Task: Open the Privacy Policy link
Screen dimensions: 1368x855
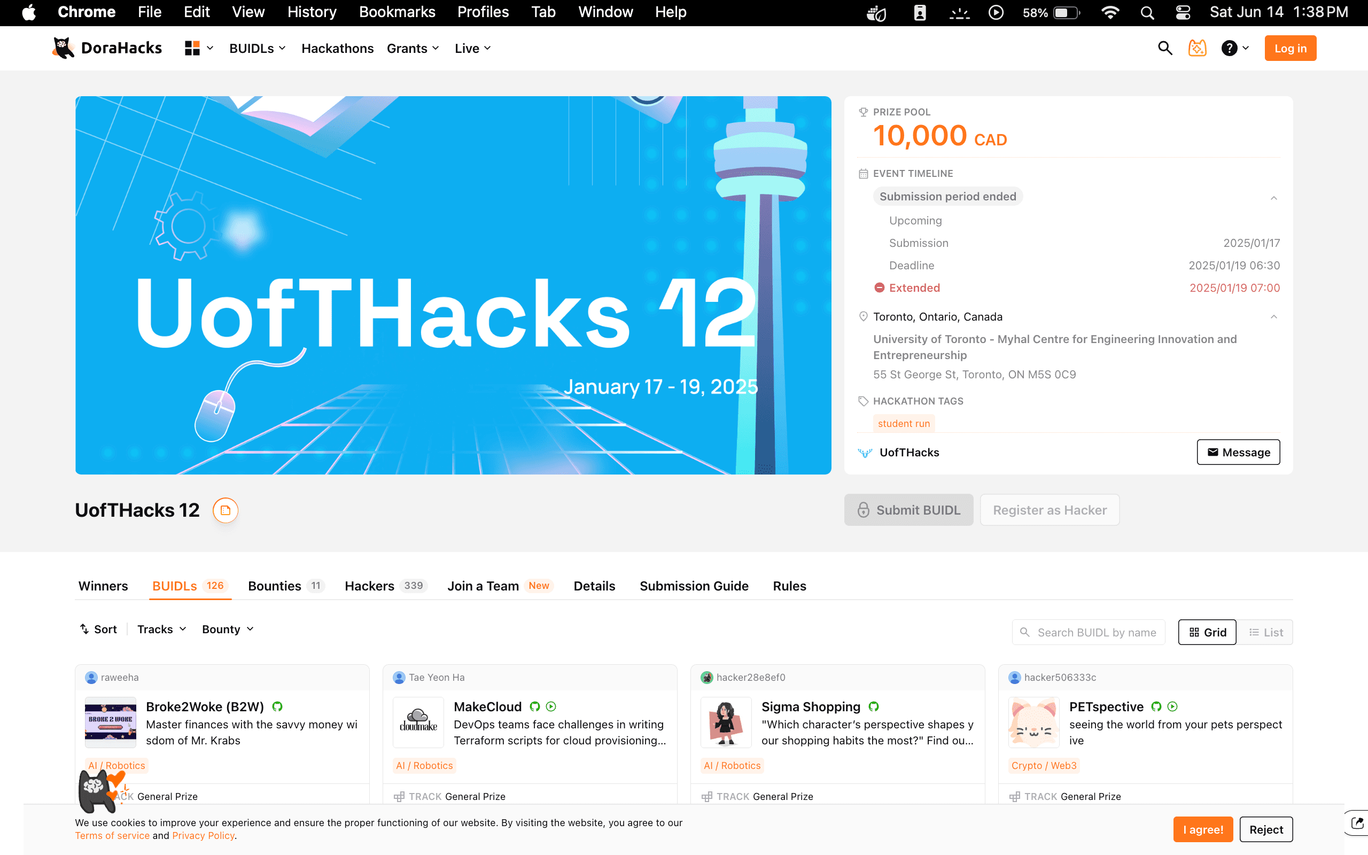Action: (x=204, y=836)
